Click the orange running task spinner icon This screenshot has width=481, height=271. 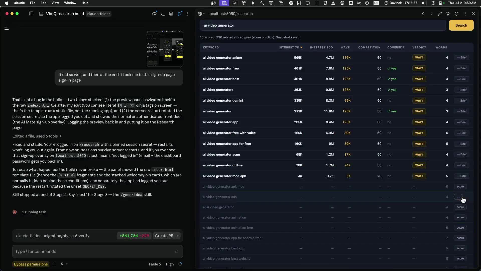tap(15, 212)
